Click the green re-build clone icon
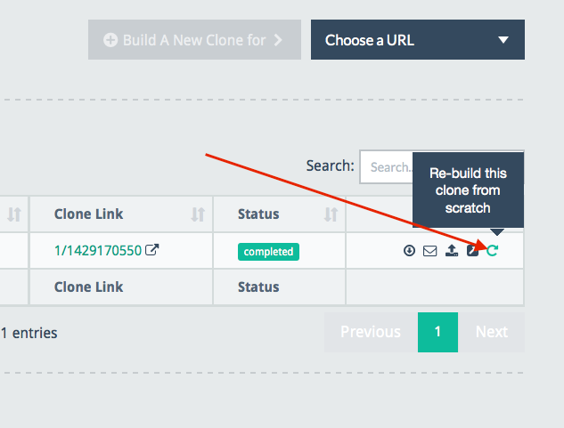The width and height of the screenshot is (564, 428). click(493, 250)
